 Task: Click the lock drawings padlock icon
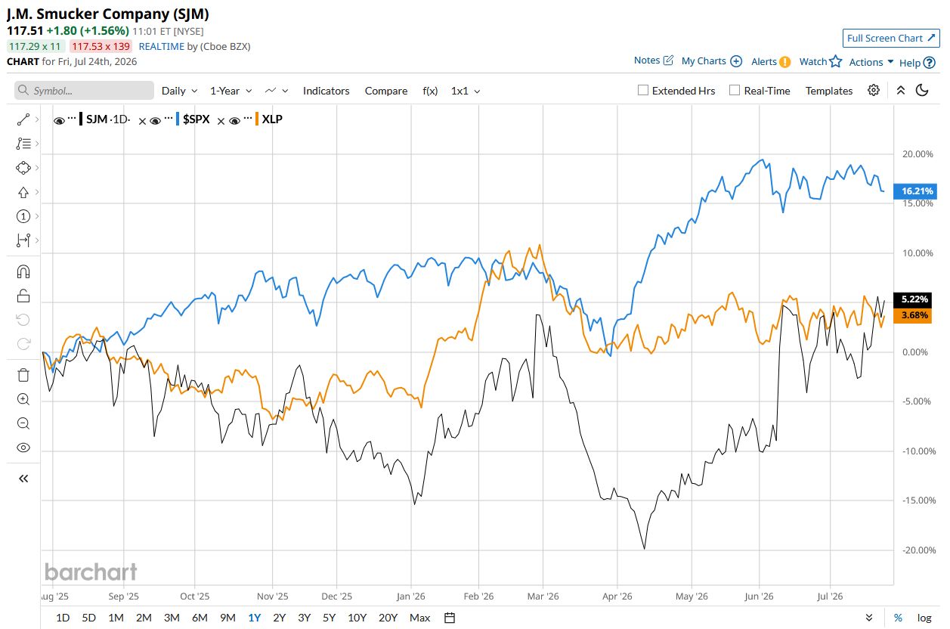tap(23, 296)
